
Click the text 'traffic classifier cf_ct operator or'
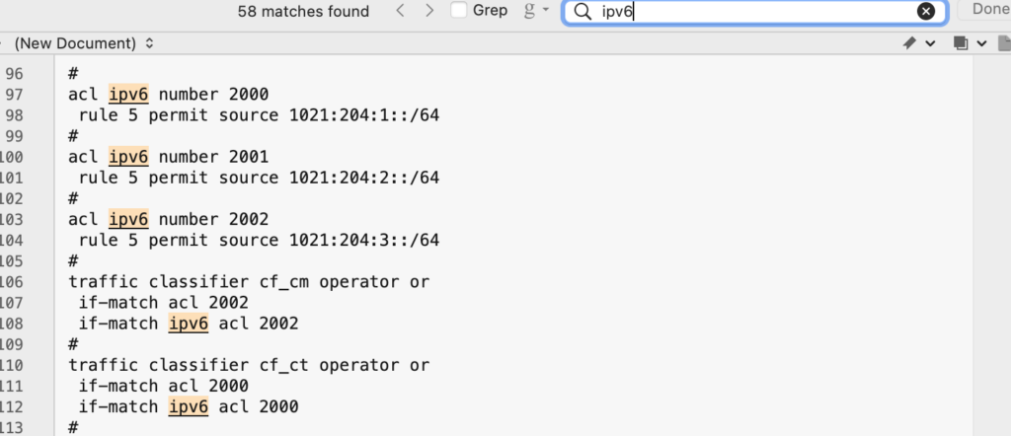[x=249, y=365]
